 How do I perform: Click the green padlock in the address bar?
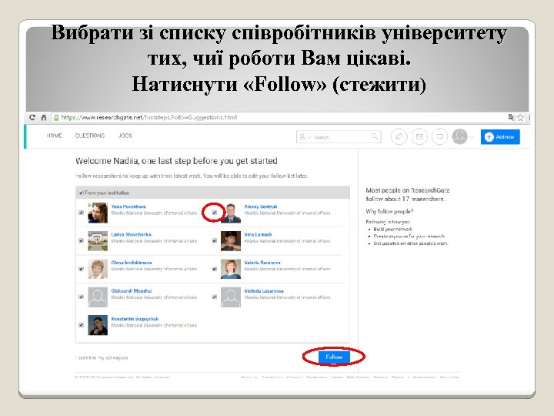pyautogui.click(x=56, y=117)
